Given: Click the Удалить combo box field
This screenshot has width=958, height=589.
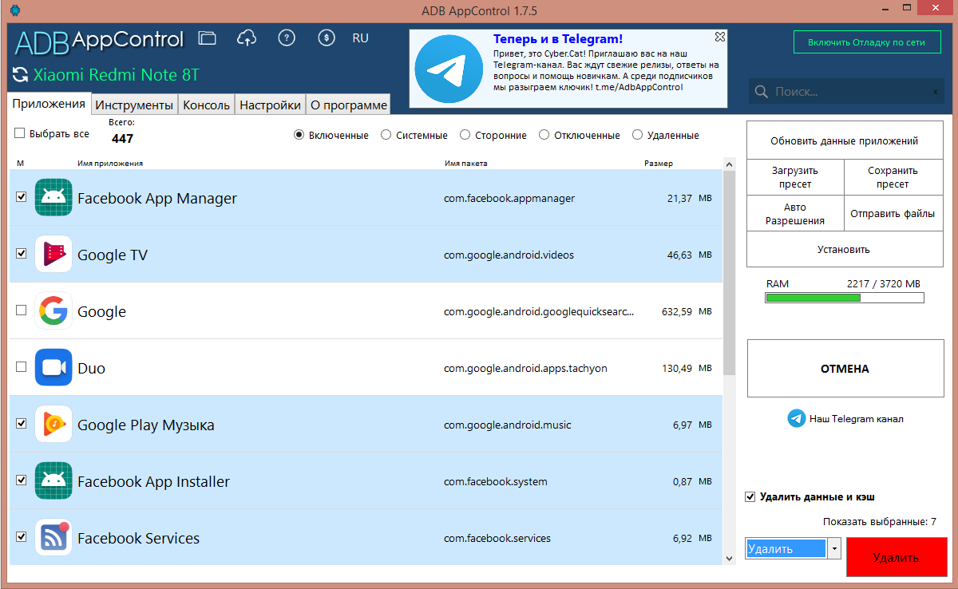Looking at the screenshot, I should [786, 548].
